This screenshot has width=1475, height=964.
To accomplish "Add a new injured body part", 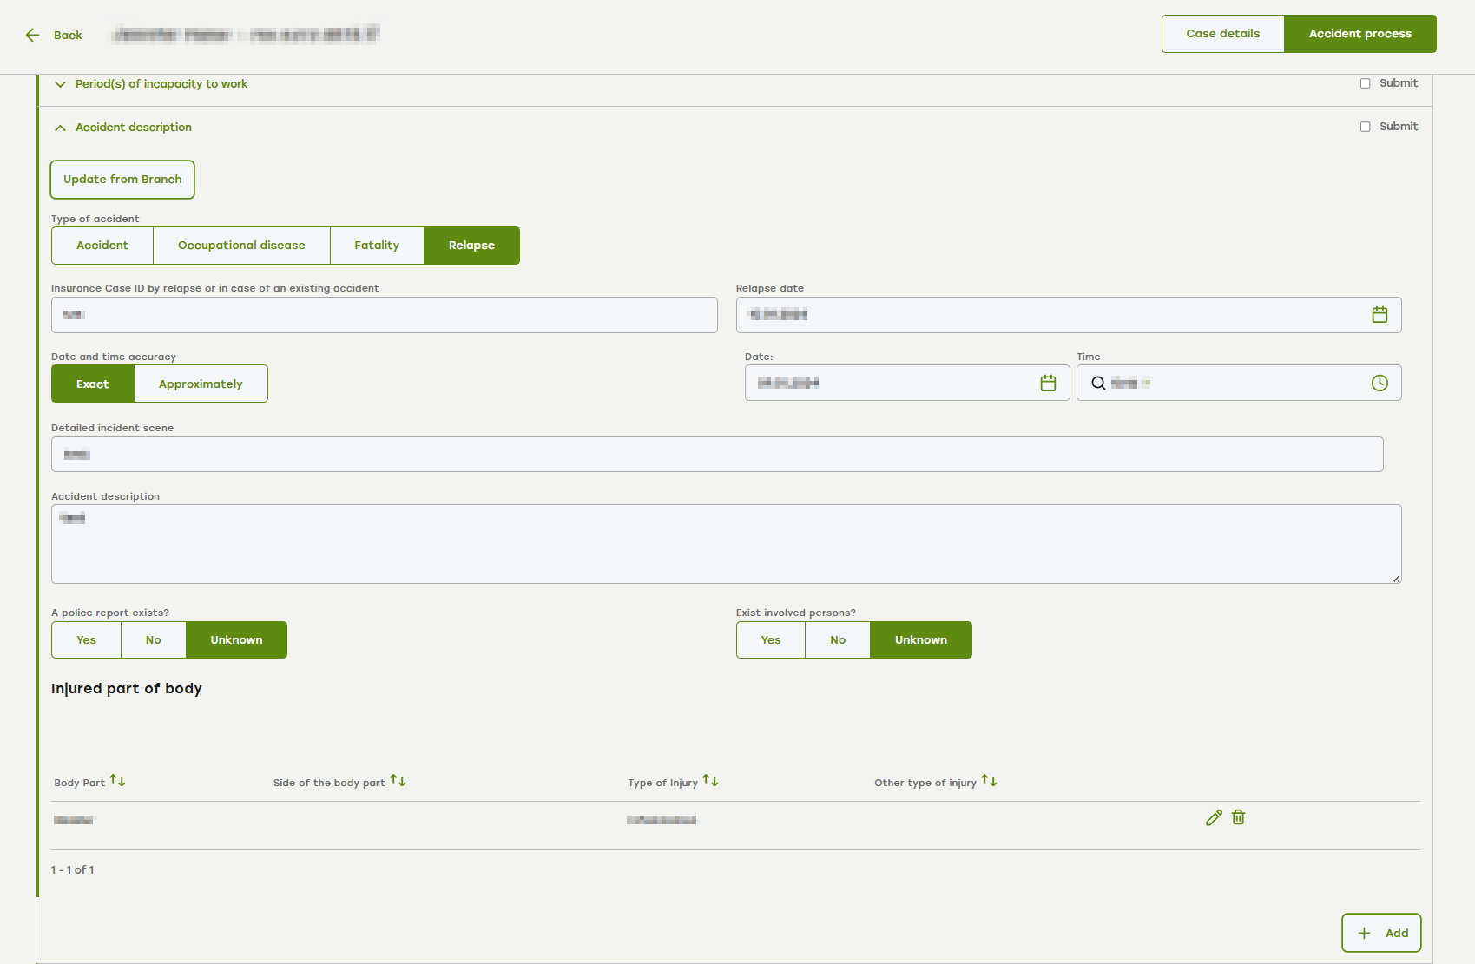I will [x=1381, y=933].
